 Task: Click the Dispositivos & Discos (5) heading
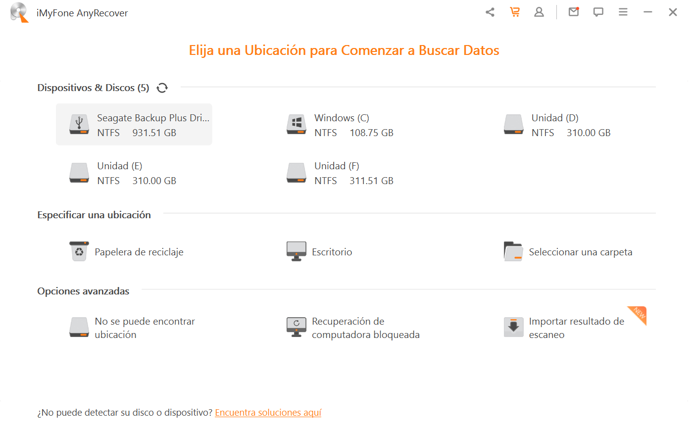(x=93, y=88)
